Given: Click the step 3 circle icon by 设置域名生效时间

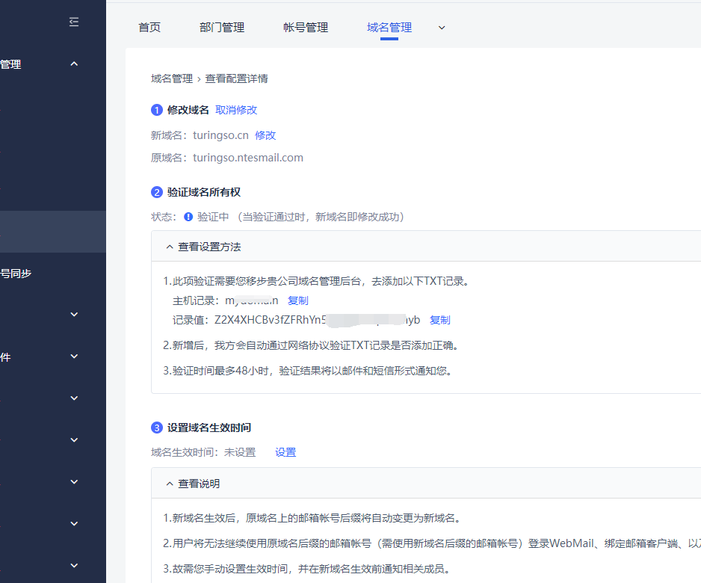Looking at the screenshot, I should [x=157, y=428].
